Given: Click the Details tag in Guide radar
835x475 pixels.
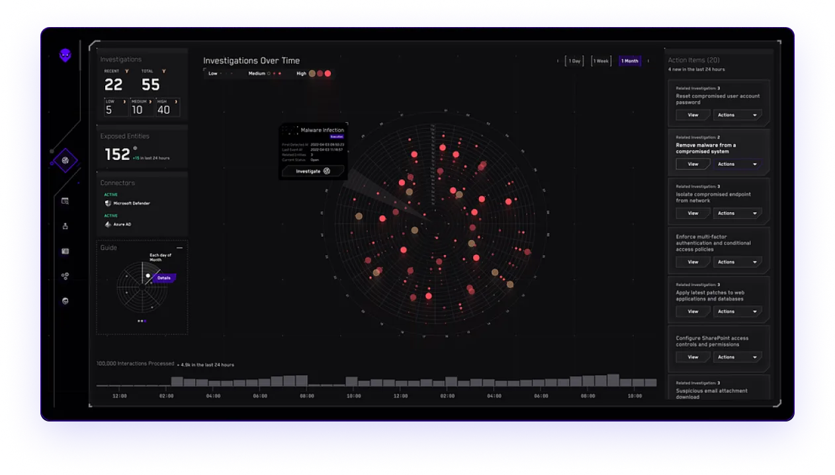Looking at the screenshot, I should pos(164,278).
